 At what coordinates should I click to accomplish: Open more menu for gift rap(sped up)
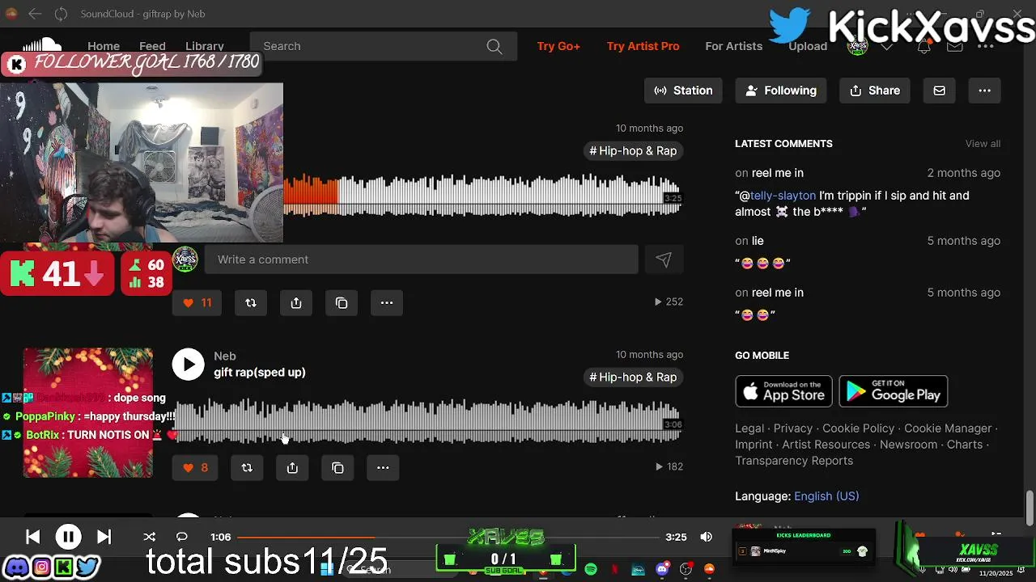coord(383,467)
